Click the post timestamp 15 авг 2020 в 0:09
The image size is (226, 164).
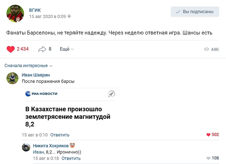[x=47, y=16]
